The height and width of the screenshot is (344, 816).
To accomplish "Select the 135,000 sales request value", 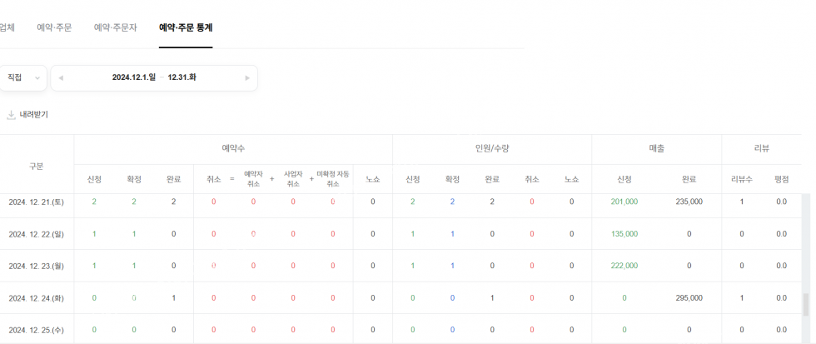I will [x=624, y=234].
